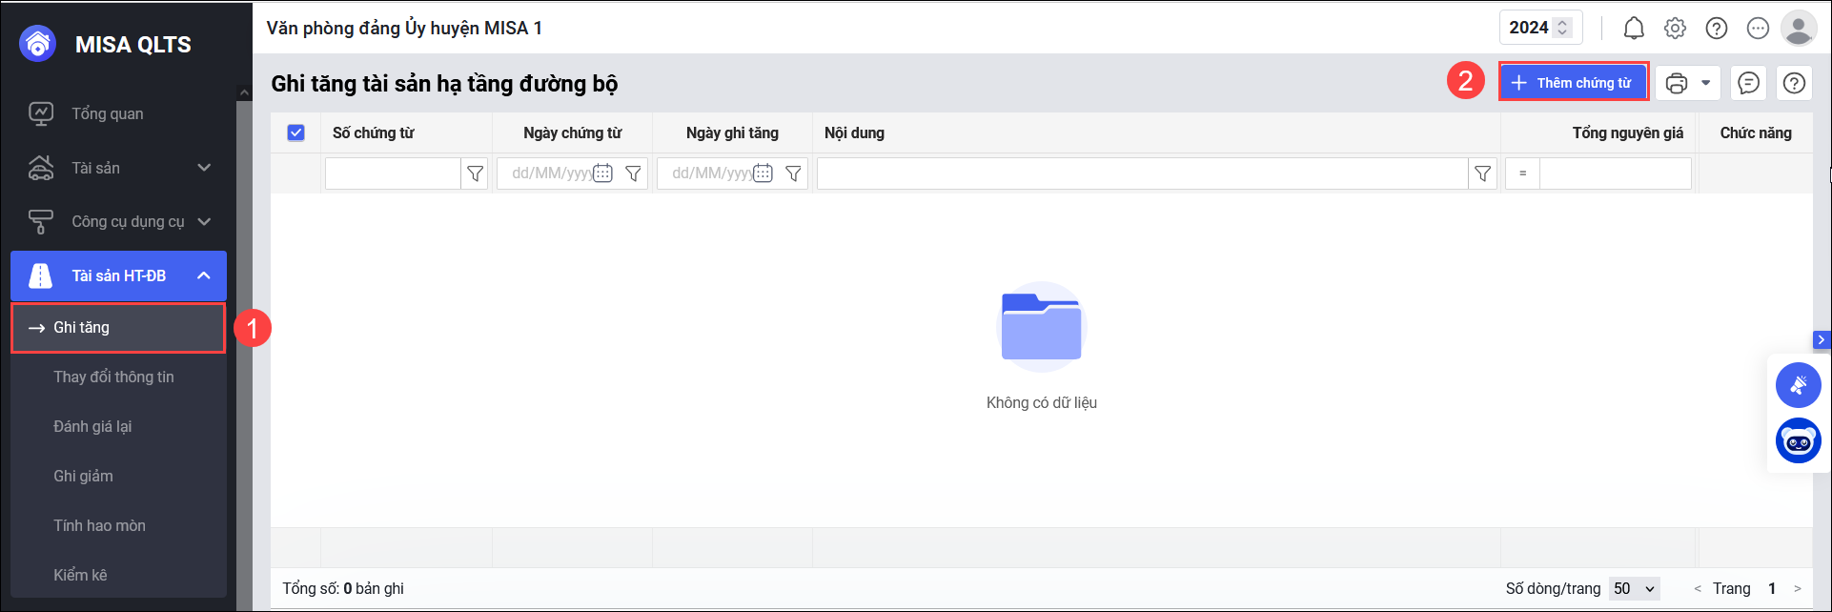Image resolution: width=1832 pixels, height=612 pixels.
Task: Open the feedback chat bubble icon
Action: [1748, 83]
